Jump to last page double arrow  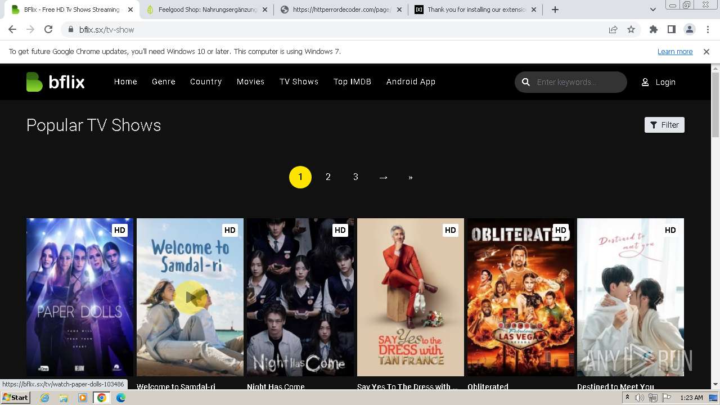[x=411, y=177]
